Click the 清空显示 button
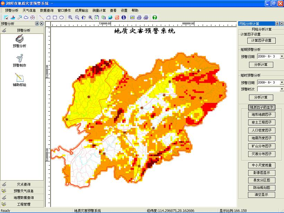This screenshot has height=213, width=284. [261, 195]
